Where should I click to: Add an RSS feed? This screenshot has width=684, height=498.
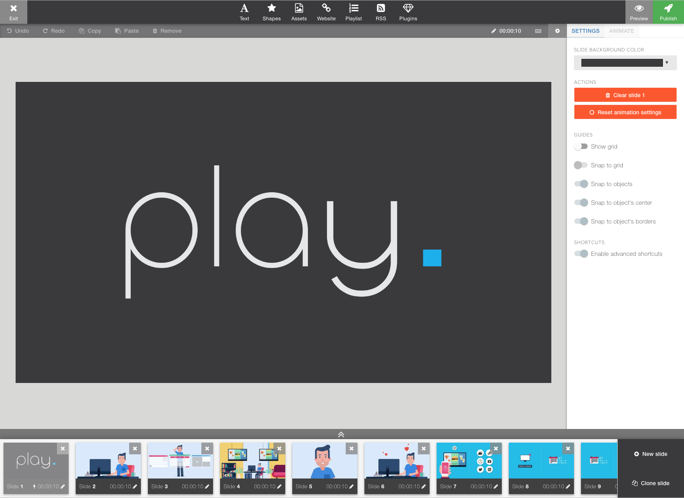click(x=380, y=12)
